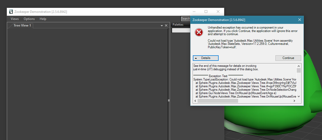Maximize the Zookeeper Demonstration main window
Image resolution: width=322 pixels, height=140 pixels.
(x=206, y=12)
